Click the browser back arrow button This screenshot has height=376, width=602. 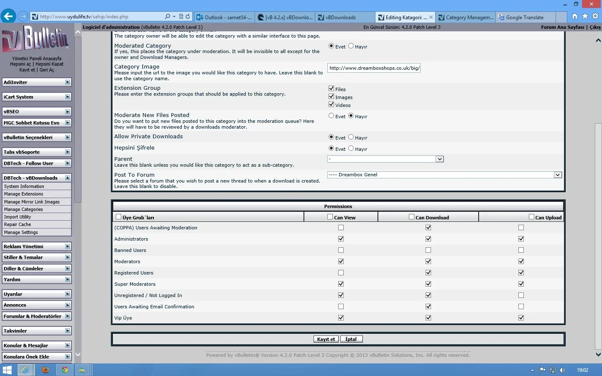coord(8,17)
